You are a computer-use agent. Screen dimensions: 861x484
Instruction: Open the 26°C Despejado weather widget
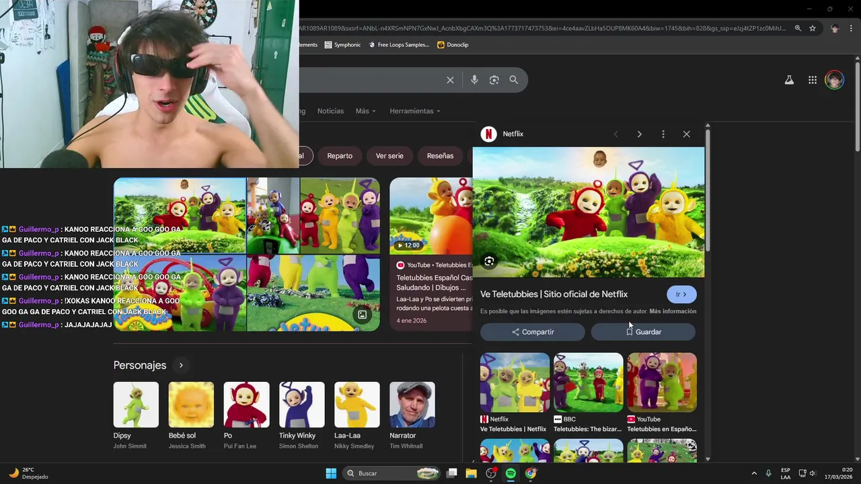click(28, 473)
